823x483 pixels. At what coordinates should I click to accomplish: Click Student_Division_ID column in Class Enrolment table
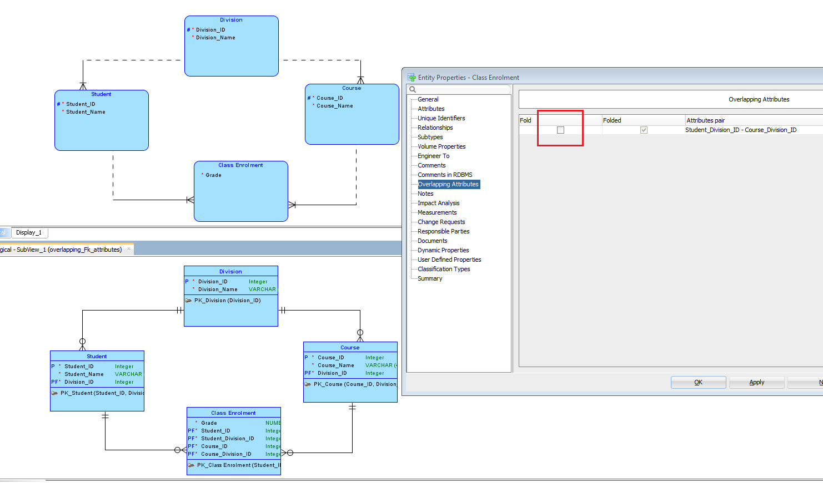227,439
